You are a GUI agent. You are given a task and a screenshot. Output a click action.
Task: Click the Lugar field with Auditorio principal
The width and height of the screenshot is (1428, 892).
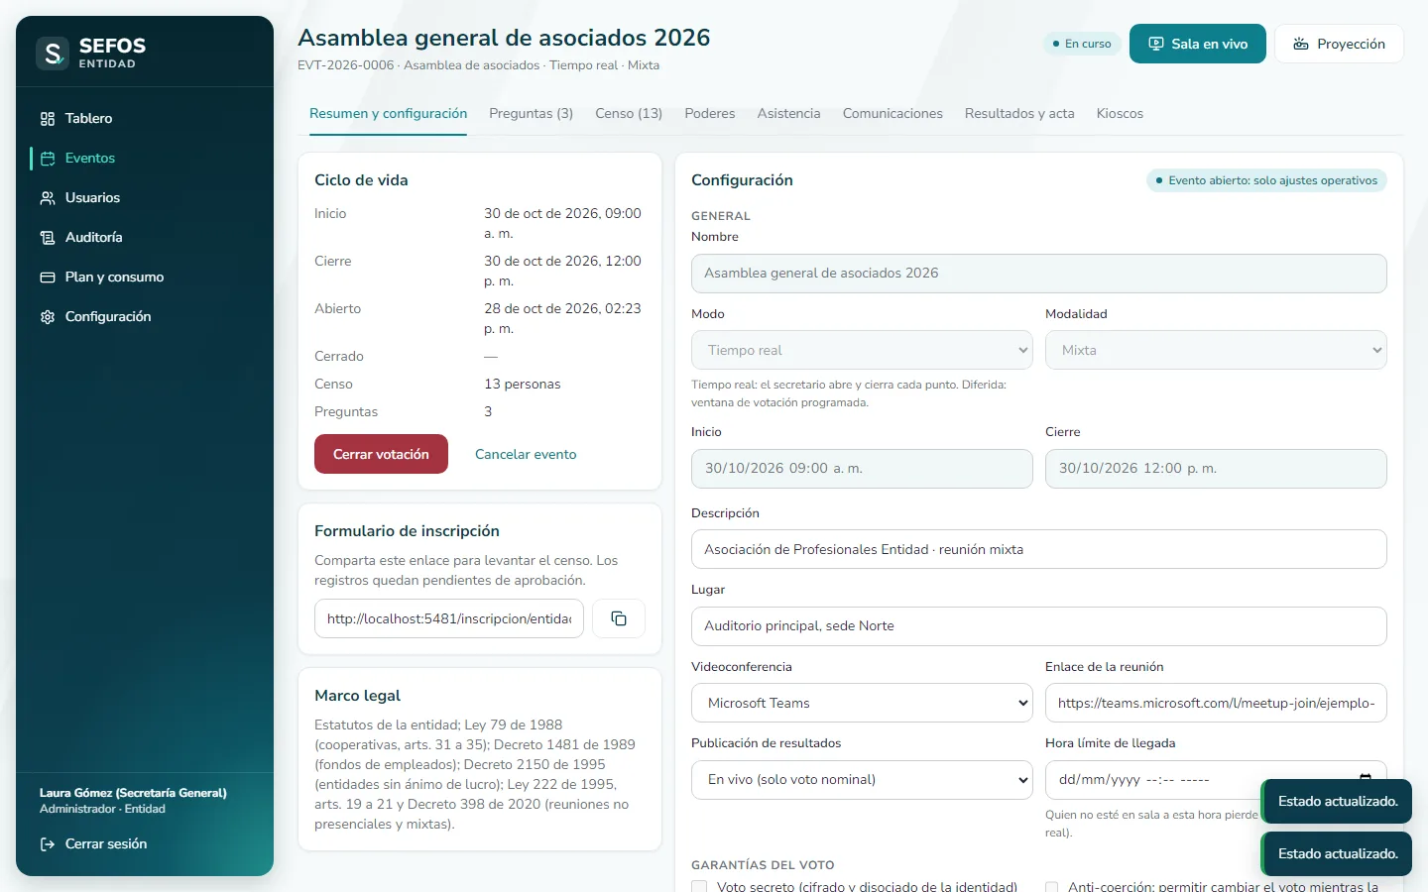[x=1038, y=626]
